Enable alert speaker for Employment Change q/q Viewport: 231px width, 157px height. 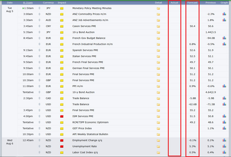40,140
